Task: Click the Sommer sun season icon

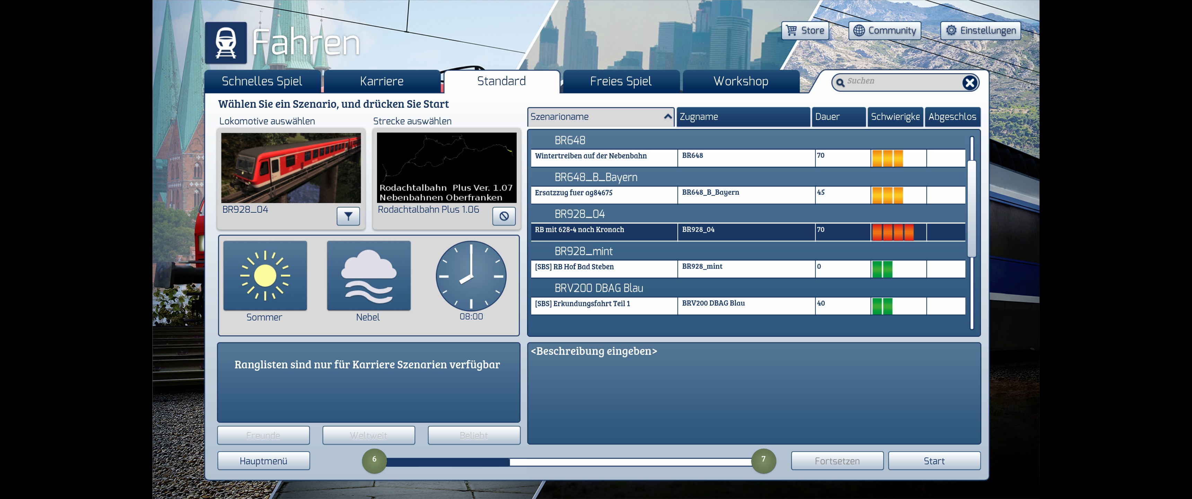Action: pos(265,275)
